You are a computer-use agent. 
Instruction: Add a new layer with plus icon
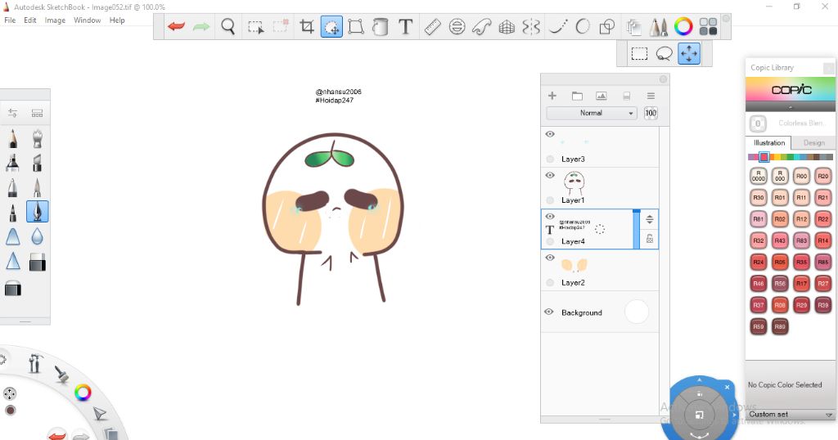point(552,96)
